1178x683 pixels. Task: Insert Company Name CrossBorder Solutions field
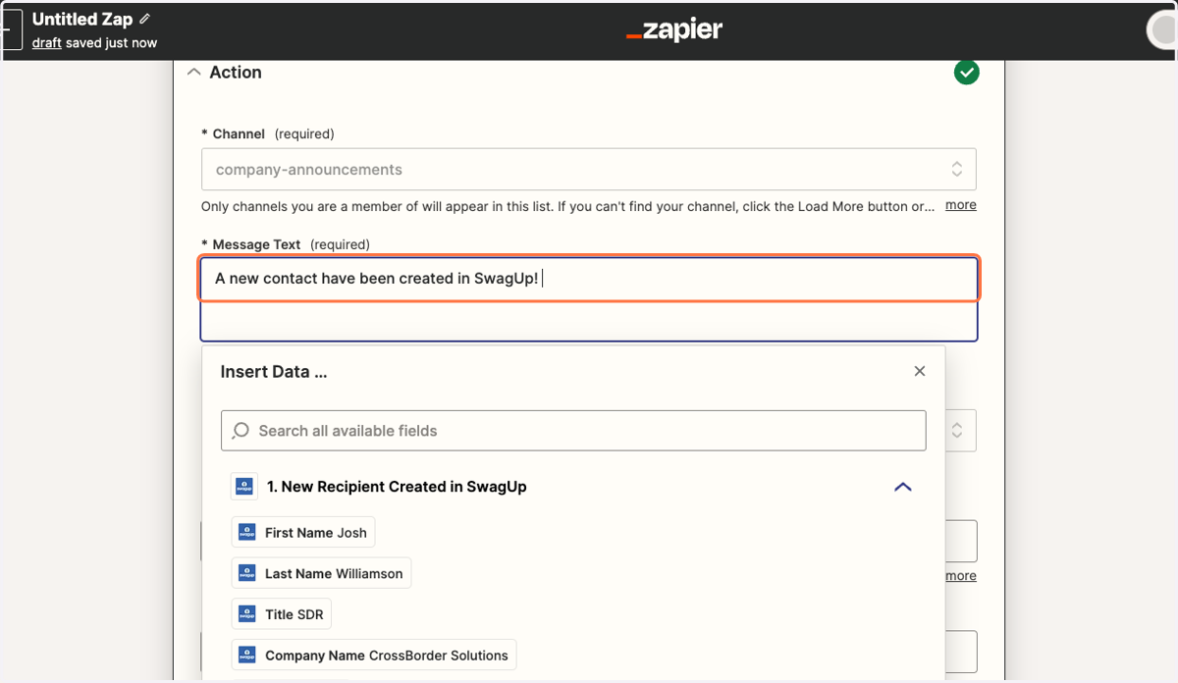(x=374, y=656)
